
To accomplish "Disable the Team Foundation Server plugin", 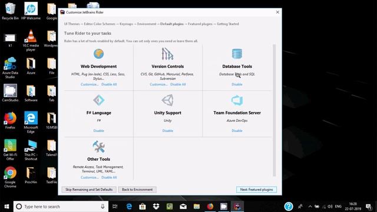I will coord(237,131).
